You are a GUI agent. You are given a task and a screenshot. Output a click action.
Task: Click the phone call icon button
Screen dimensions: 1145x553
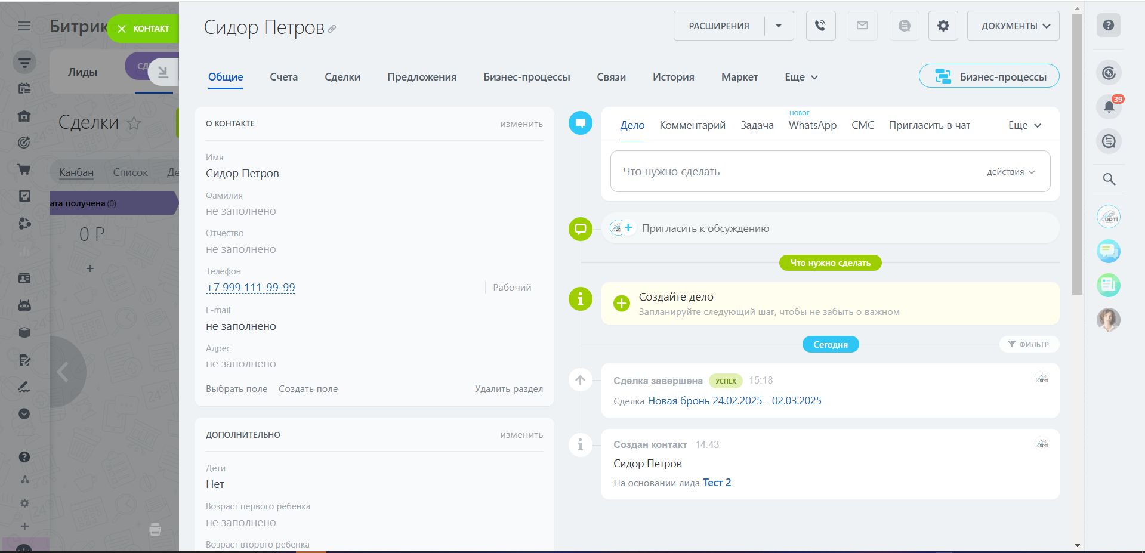820,26
